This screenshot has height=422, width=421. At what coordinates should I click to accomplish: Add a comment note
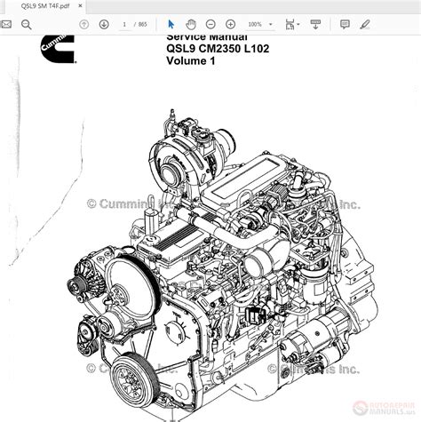coord(345,24)
